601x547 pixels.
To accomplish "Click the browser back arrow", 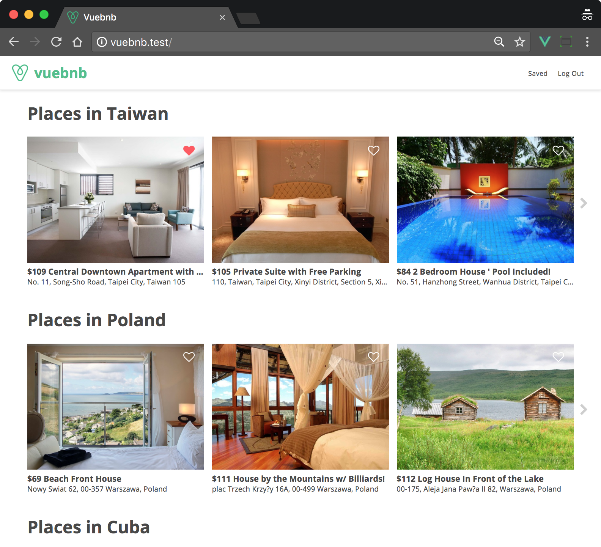I will 14,42.
